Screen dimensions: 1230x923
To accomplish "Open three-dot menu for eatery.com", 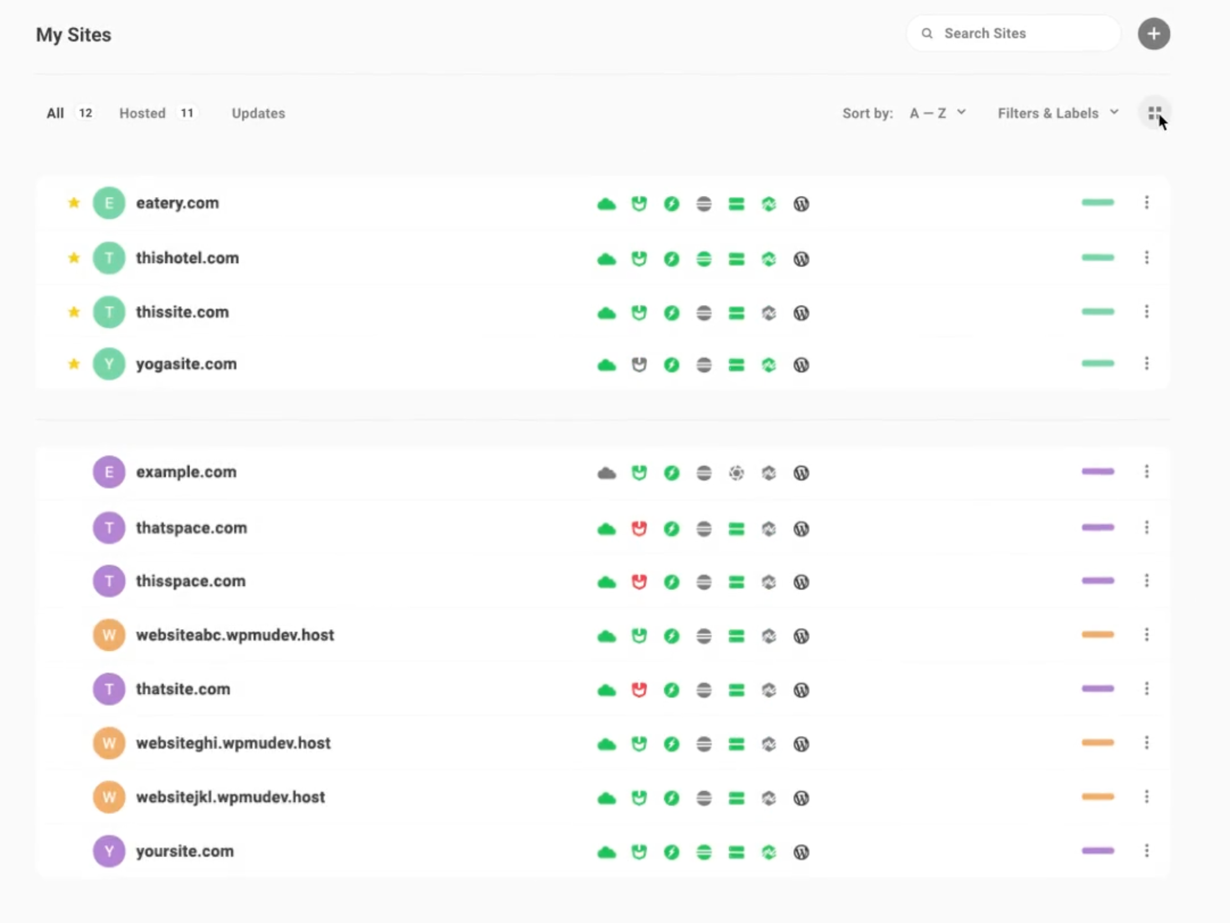I will pyautogui.click(x=1146, y=203).
